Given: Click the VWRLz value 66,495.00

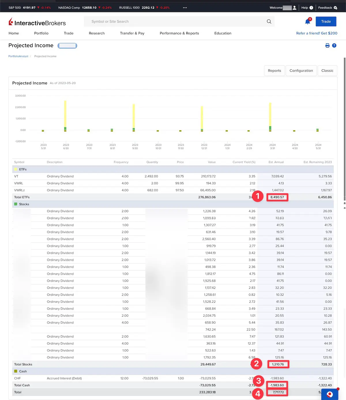Looking at the screenshot, I should [208, 190].
